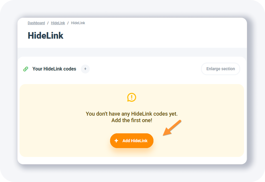Screen dimensions: 265x182
Task: Click the slash separator after Dashboard
Action: (x=48, y=23)
